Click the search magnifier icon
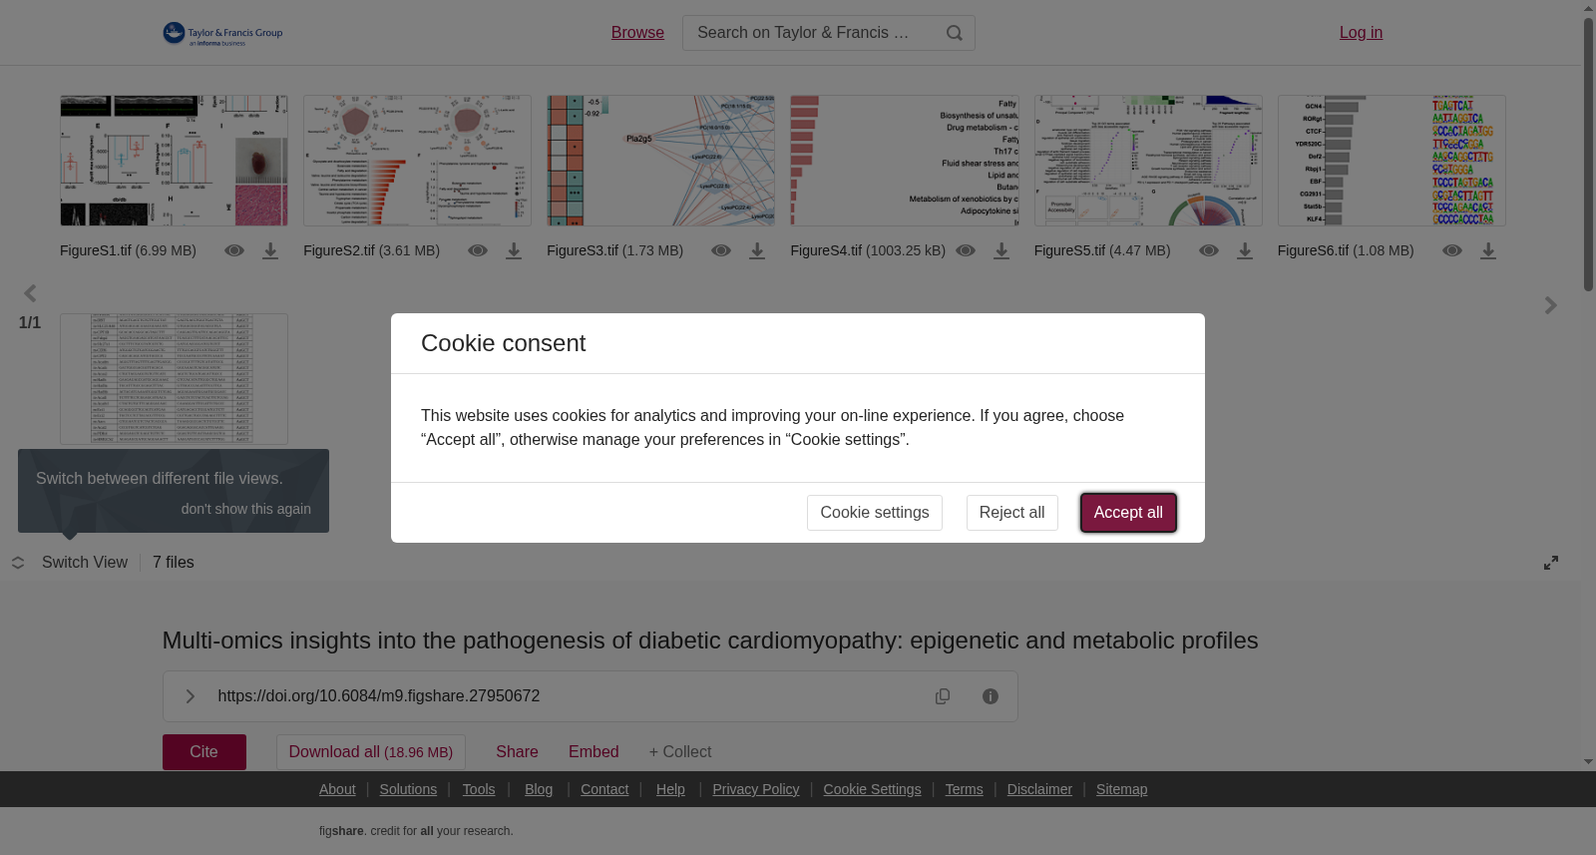 point(955,33)
